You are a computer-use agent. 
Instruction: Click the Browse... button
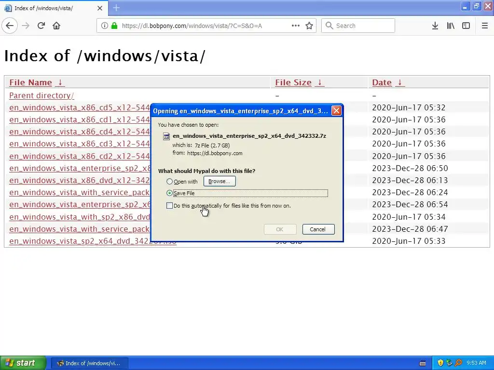tap(220, 181)
